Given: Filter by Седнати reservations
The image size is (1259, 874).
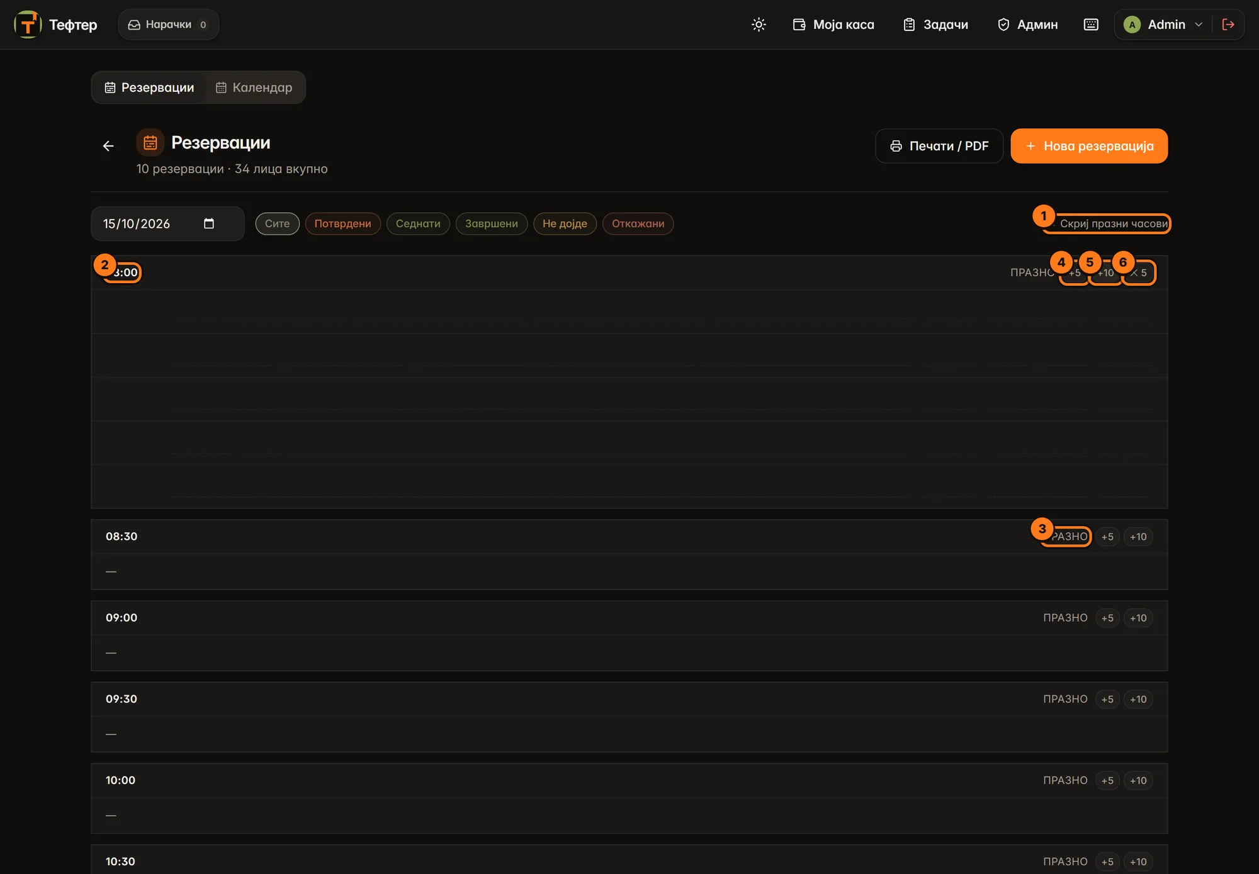Looking at the screenshot, I should (418, 223).
